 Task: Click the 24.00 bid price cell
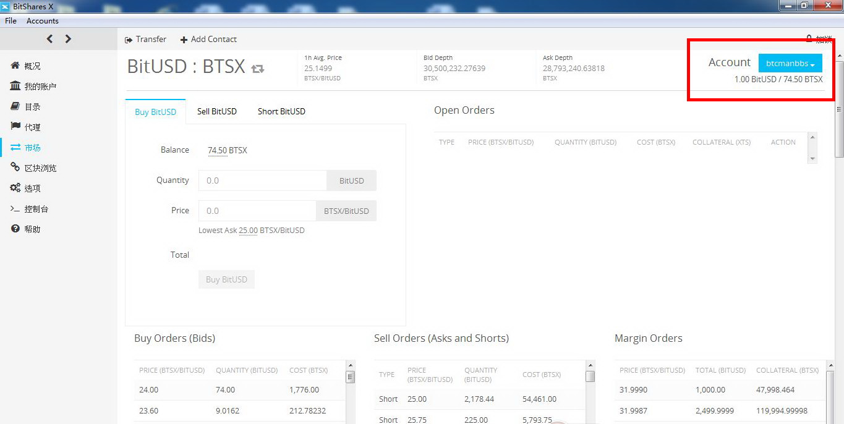coord(148,390)
